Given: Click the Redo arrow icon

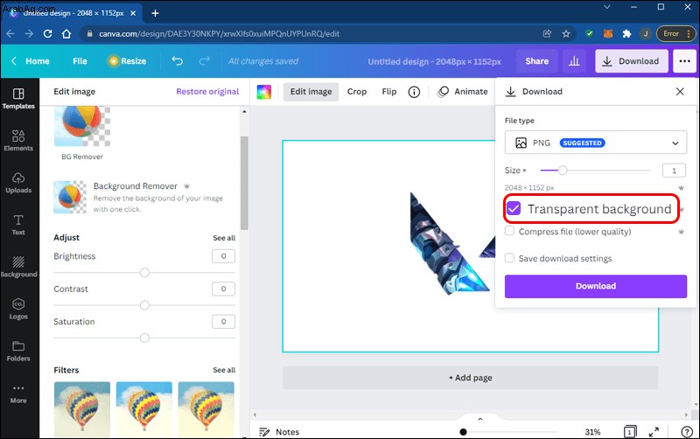Looking at the screenshot, I should [205, 60].
